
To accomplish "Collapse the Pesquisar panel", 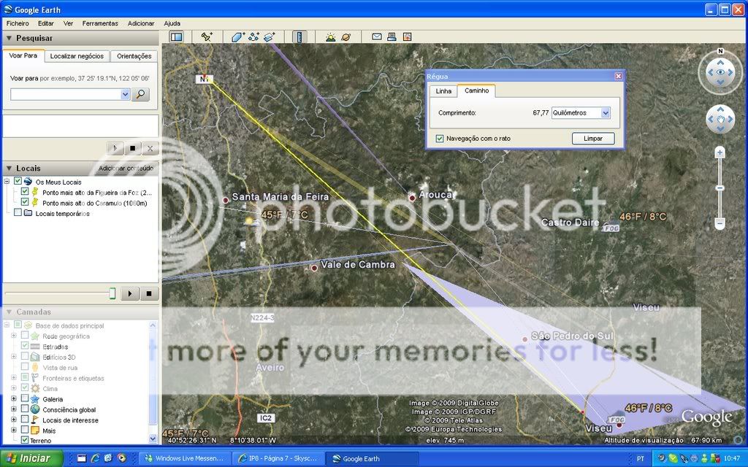I will pos(9,38).
